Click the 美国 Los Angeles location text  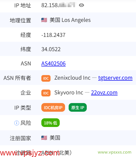(70, 20)
